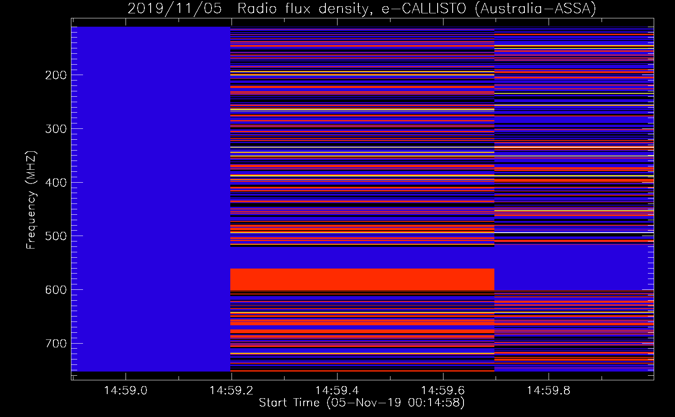Click the 500 frequency tick label
Viewport: 675px width, 417px height.
(x=56, y=236)
